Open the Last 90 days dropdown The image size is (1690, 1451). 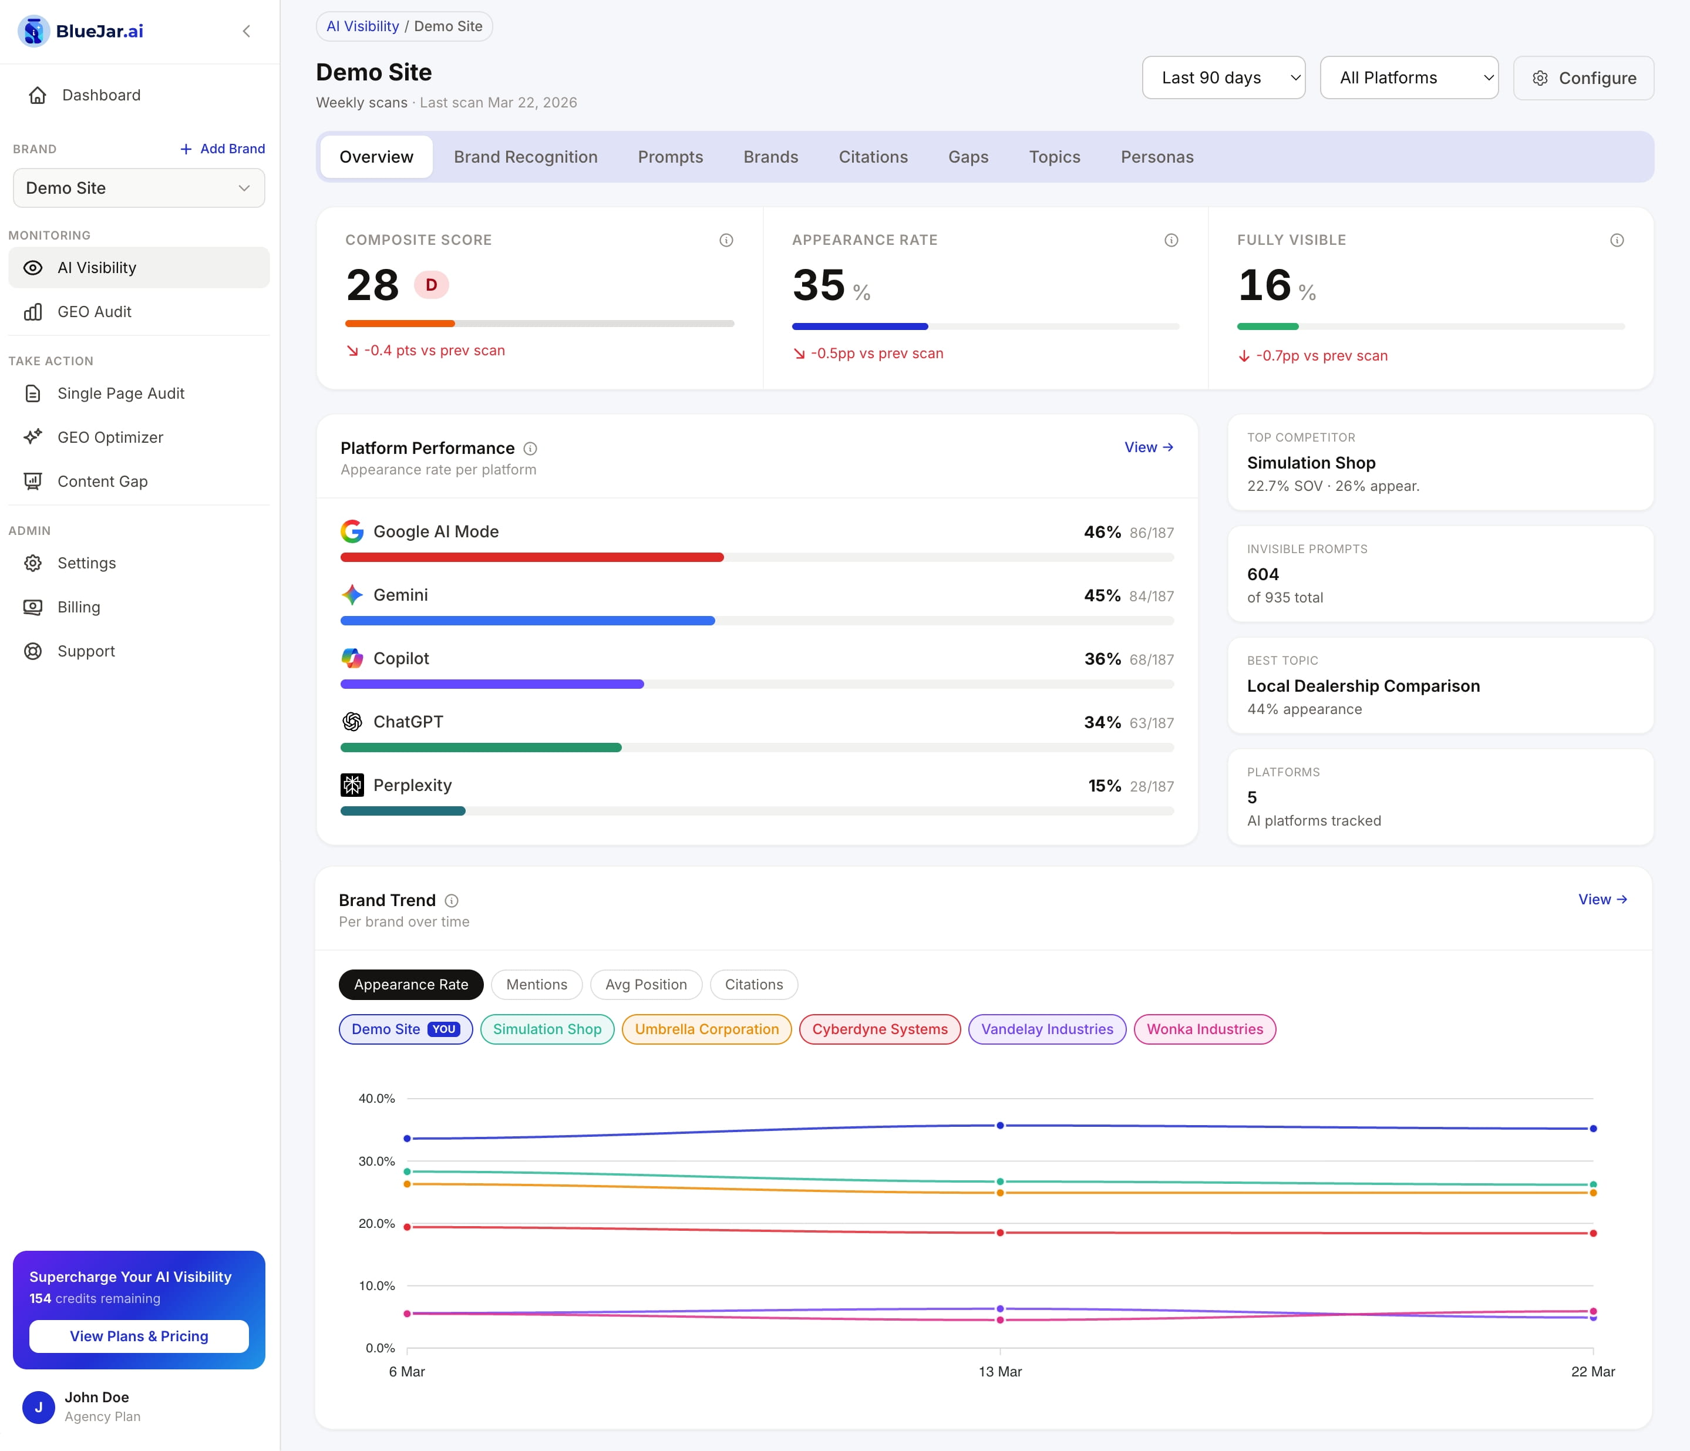tap(1223, 78)
